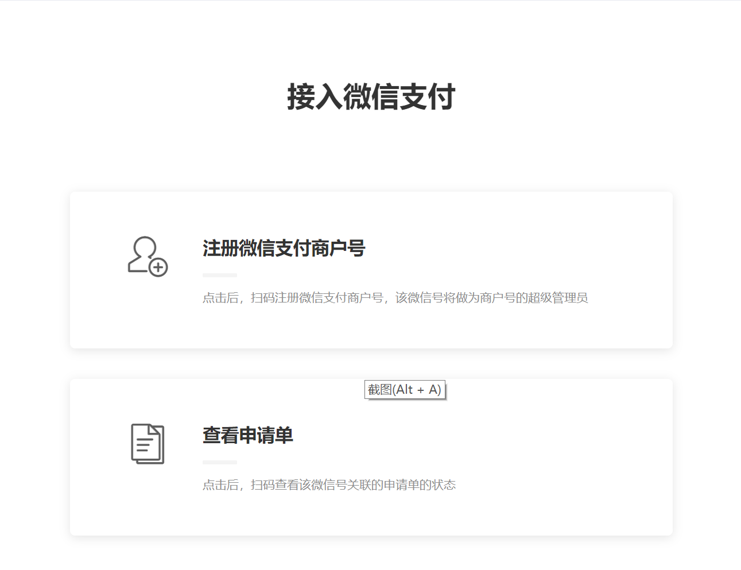Screen dimensions: 741x570
Task: Click the 截图(Alt + A) tooltip
Action: 405,390
